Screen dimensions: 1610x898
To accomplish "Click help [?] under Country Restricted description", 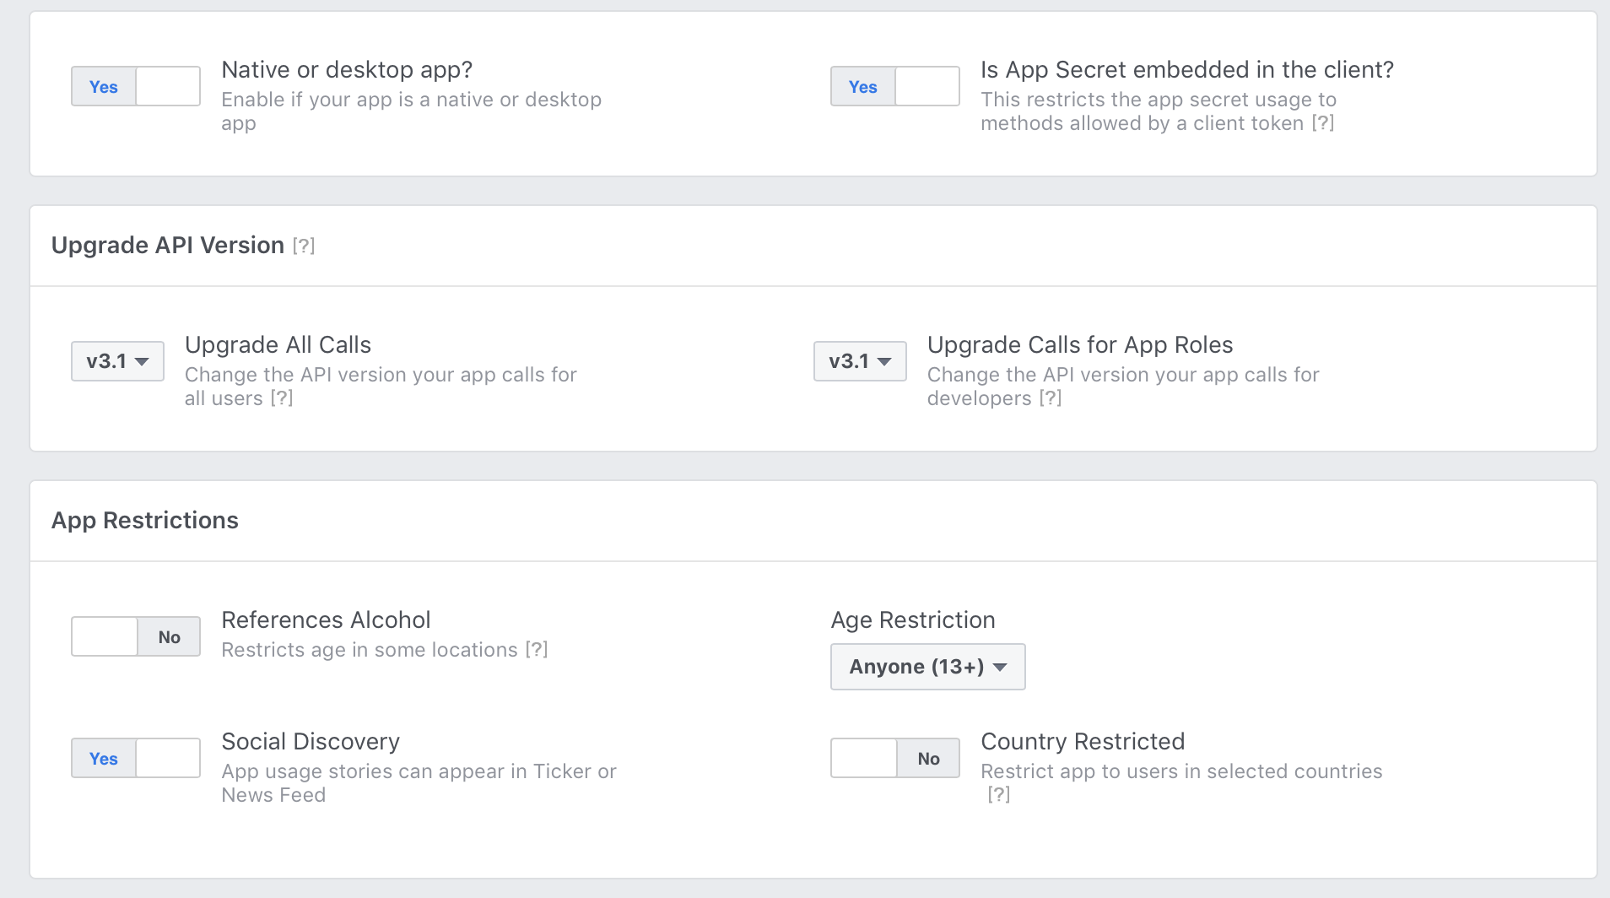I will 999,794.
